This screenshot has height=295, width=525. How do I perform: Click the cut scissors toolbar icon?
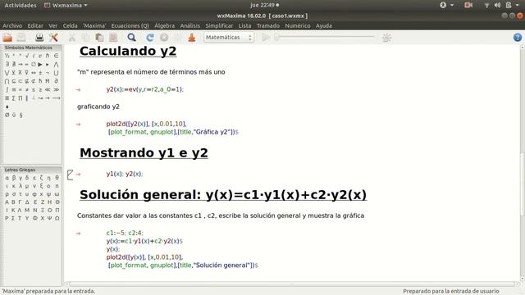[72, 38]
